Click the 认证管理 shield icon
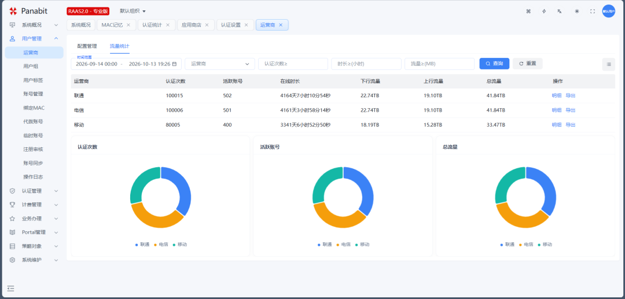This screenshot has width=625, height=299. coord(12,191)
